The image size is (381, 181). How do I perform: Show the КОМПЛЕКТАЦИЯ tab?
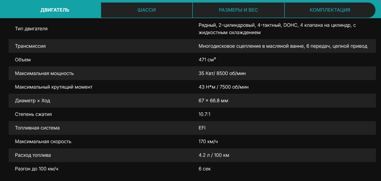click(x=330, y=10)
